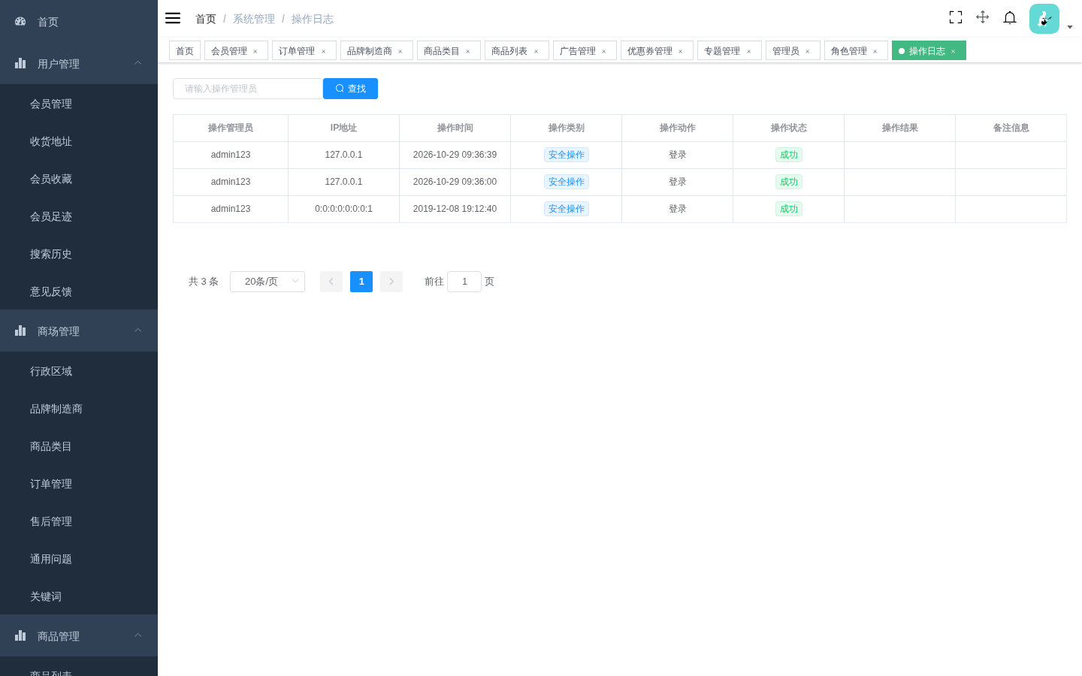Open 收货地址 in the sidebar

(79, 141)
